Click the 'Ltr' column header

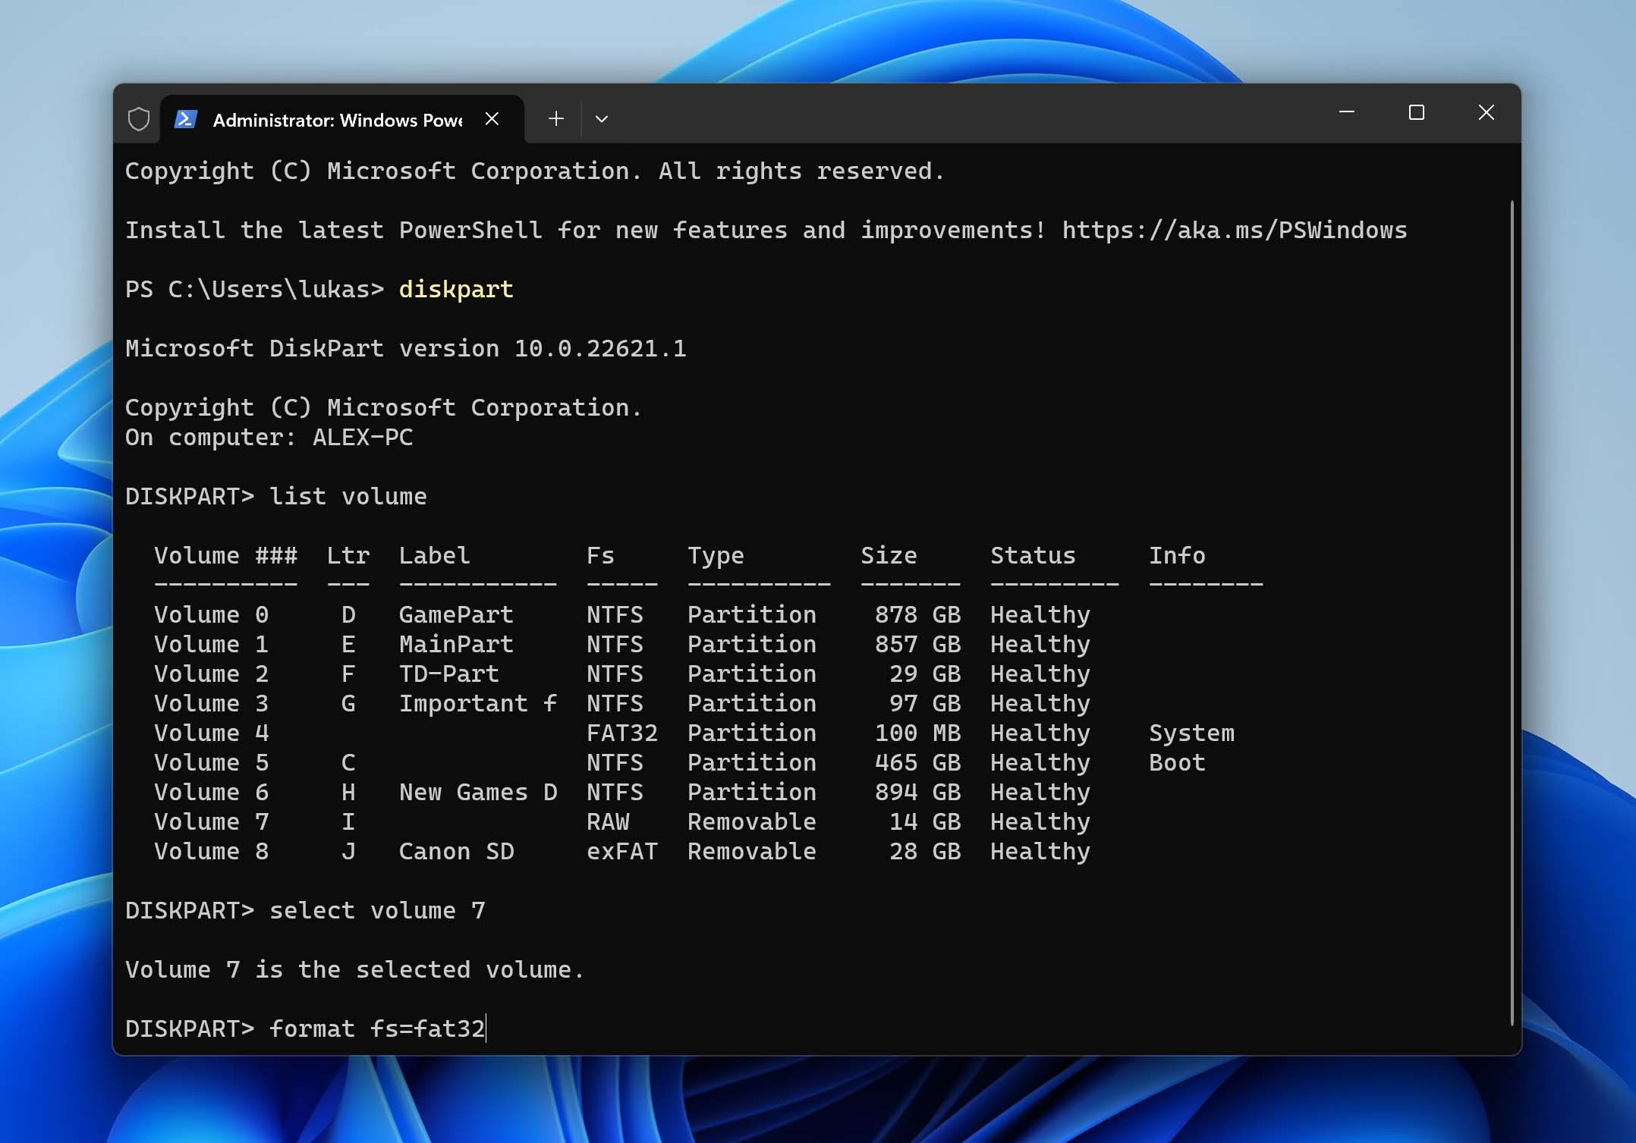click(348, 555)
